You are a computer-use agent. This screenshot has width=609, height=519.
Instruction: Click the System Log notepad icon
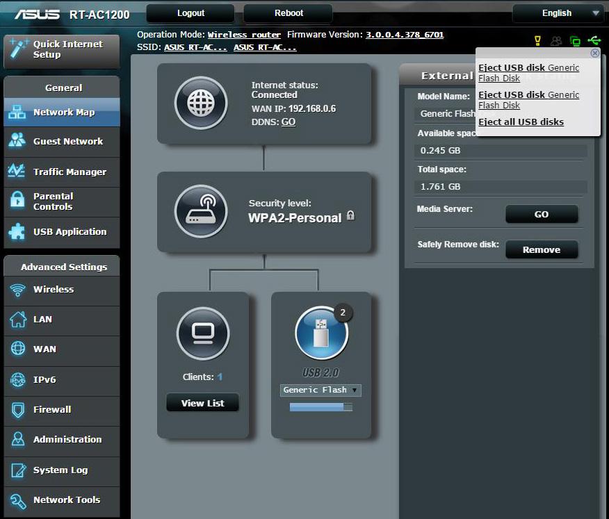tap(18, 470)
